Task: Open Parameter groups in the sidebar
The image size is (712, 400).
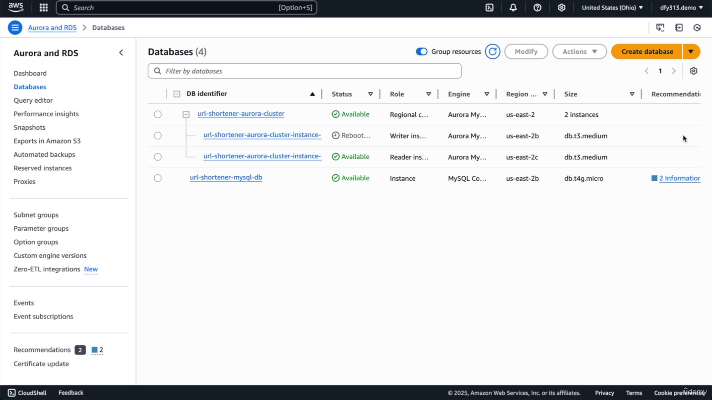Action: click(x=41, y=229)
